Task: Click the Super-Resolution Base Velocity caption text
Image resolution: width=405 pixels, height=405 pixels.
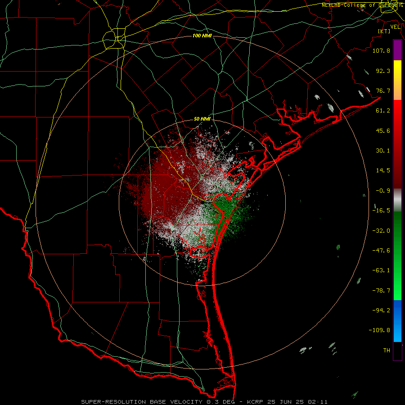Action: (204, 402)
